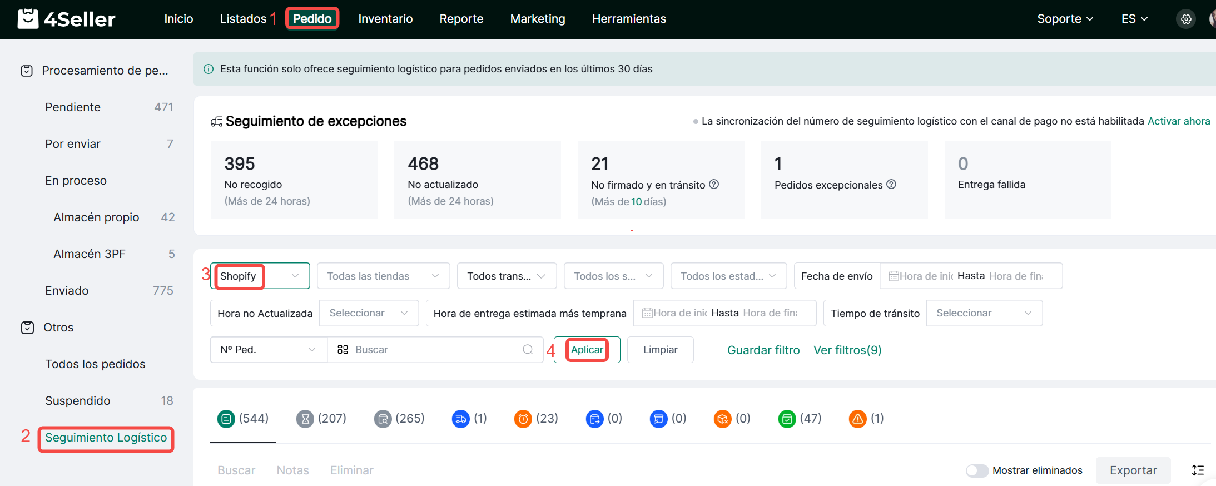The image size is (1216, 486).
Task: Click the Exportar button
Action: tap(1133, 470)
